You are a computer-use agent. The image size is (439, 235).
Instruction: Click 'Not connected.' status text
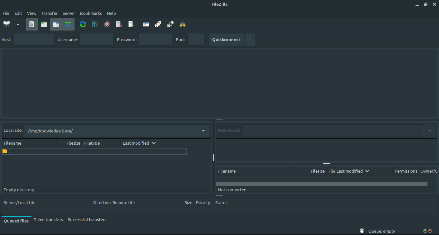tap(233, 190)
